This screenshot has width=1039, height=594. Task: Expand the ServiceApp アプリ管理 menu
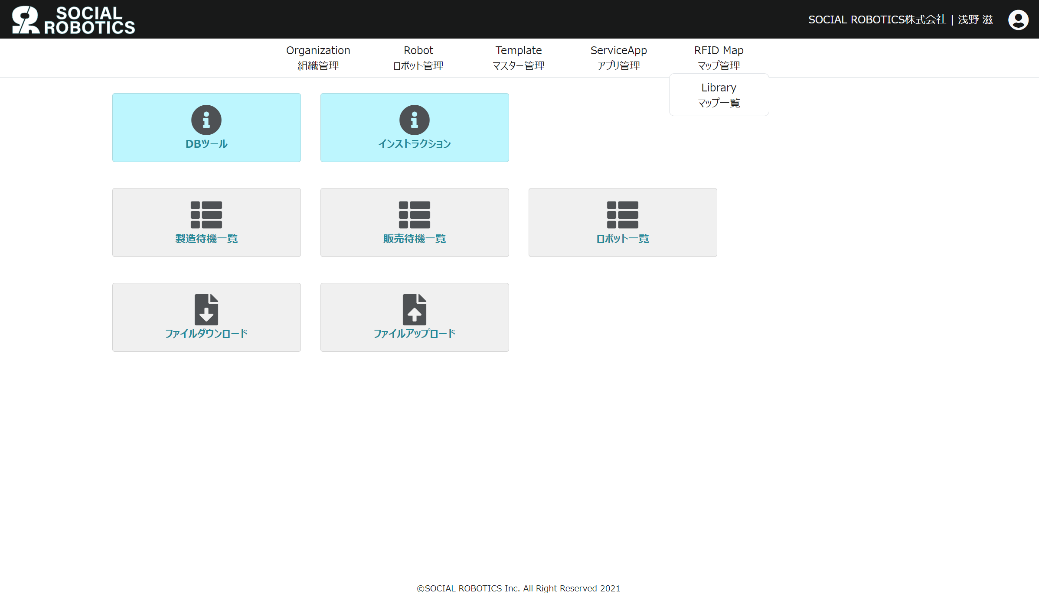618,58
